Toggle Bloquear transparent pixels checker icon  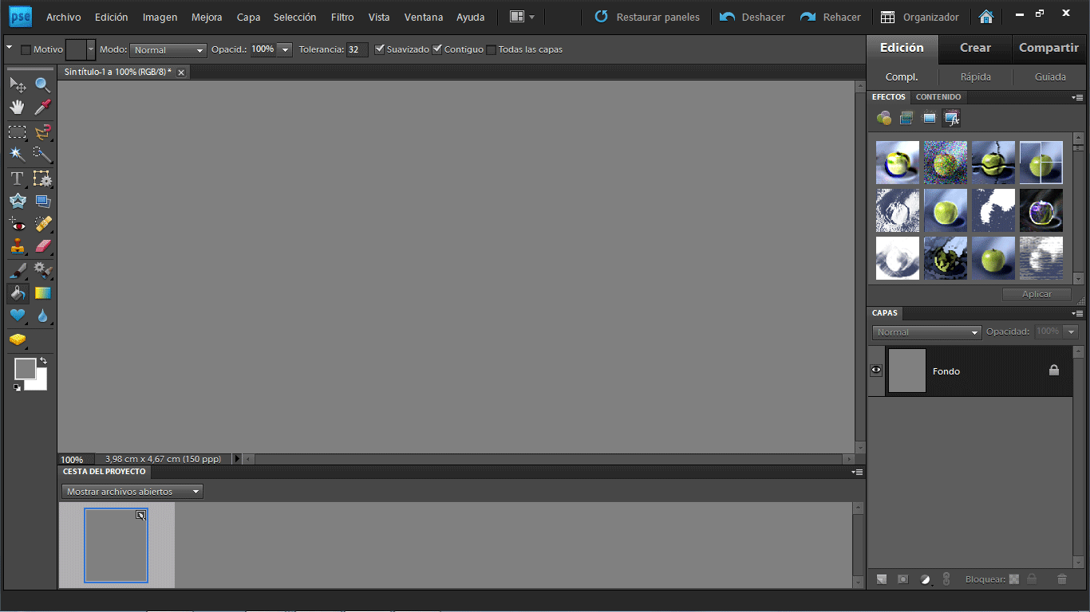1014,579
